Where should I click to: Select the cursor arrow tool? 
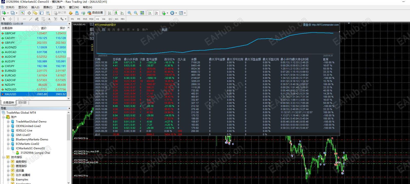[x=4, y=19]
